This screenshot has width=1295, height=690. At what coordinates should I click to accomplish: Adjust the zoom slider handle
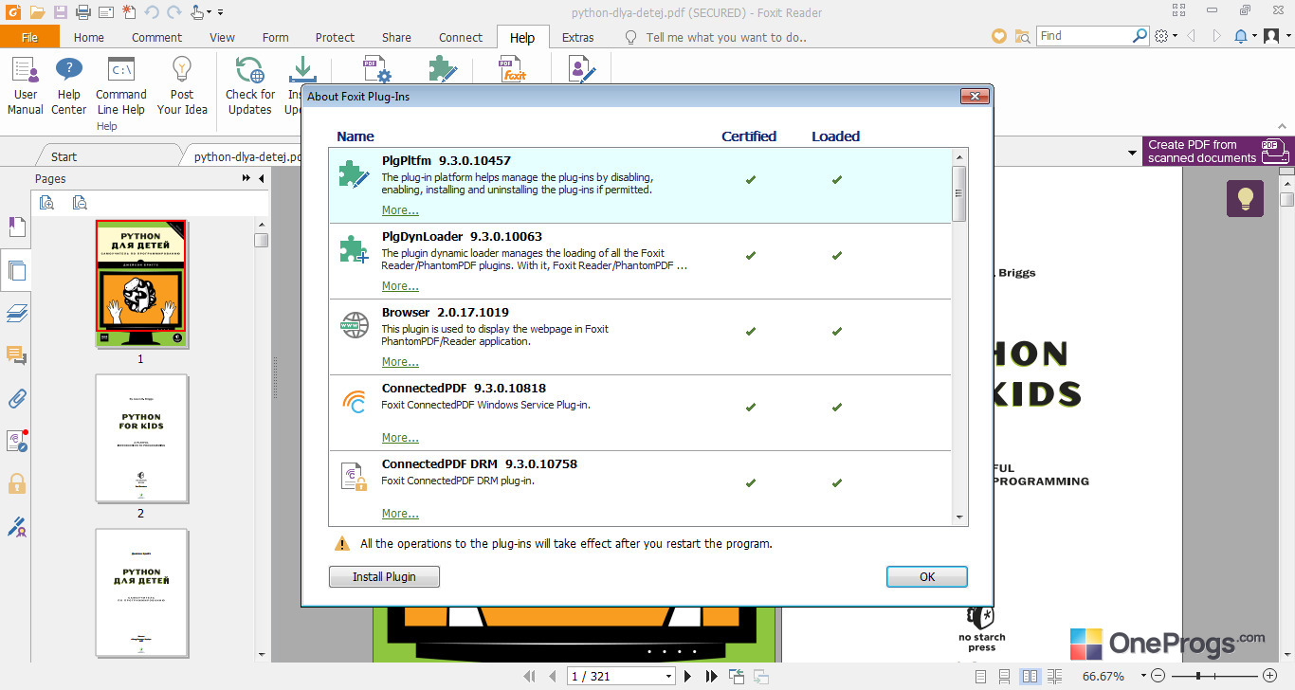click(1199, 676)
